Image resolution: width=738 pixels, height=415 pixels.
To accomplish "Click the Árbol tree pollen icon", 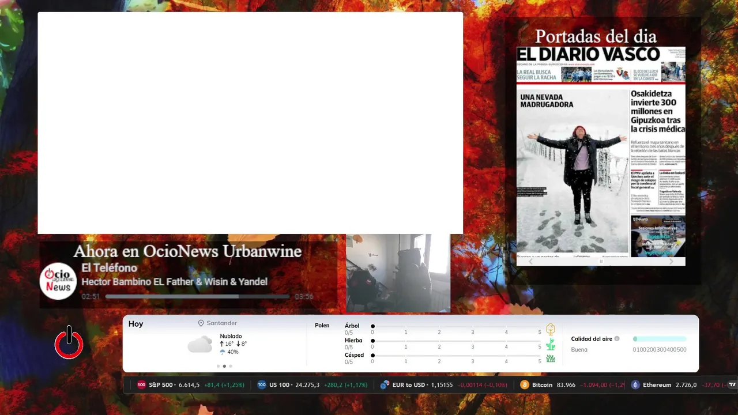I will point(551,329).
